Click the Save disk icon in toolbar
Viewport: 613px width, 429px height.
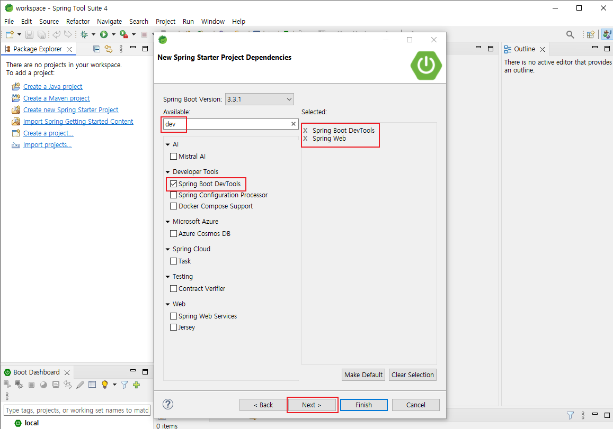tap(29, 35)
